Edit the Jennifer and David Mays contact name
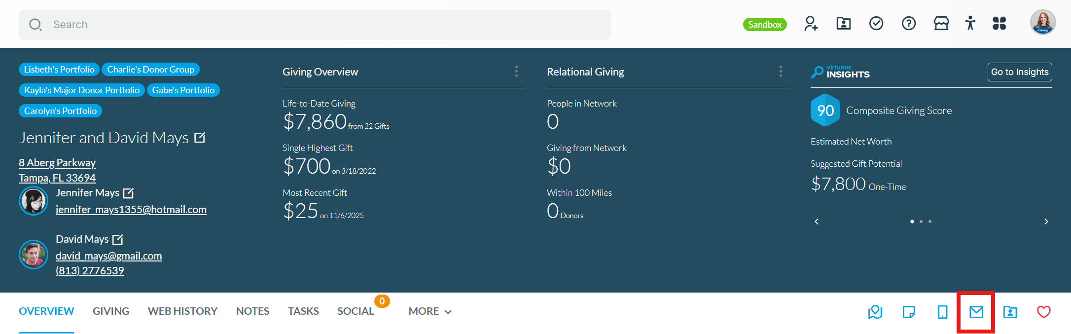 [200, 138]
